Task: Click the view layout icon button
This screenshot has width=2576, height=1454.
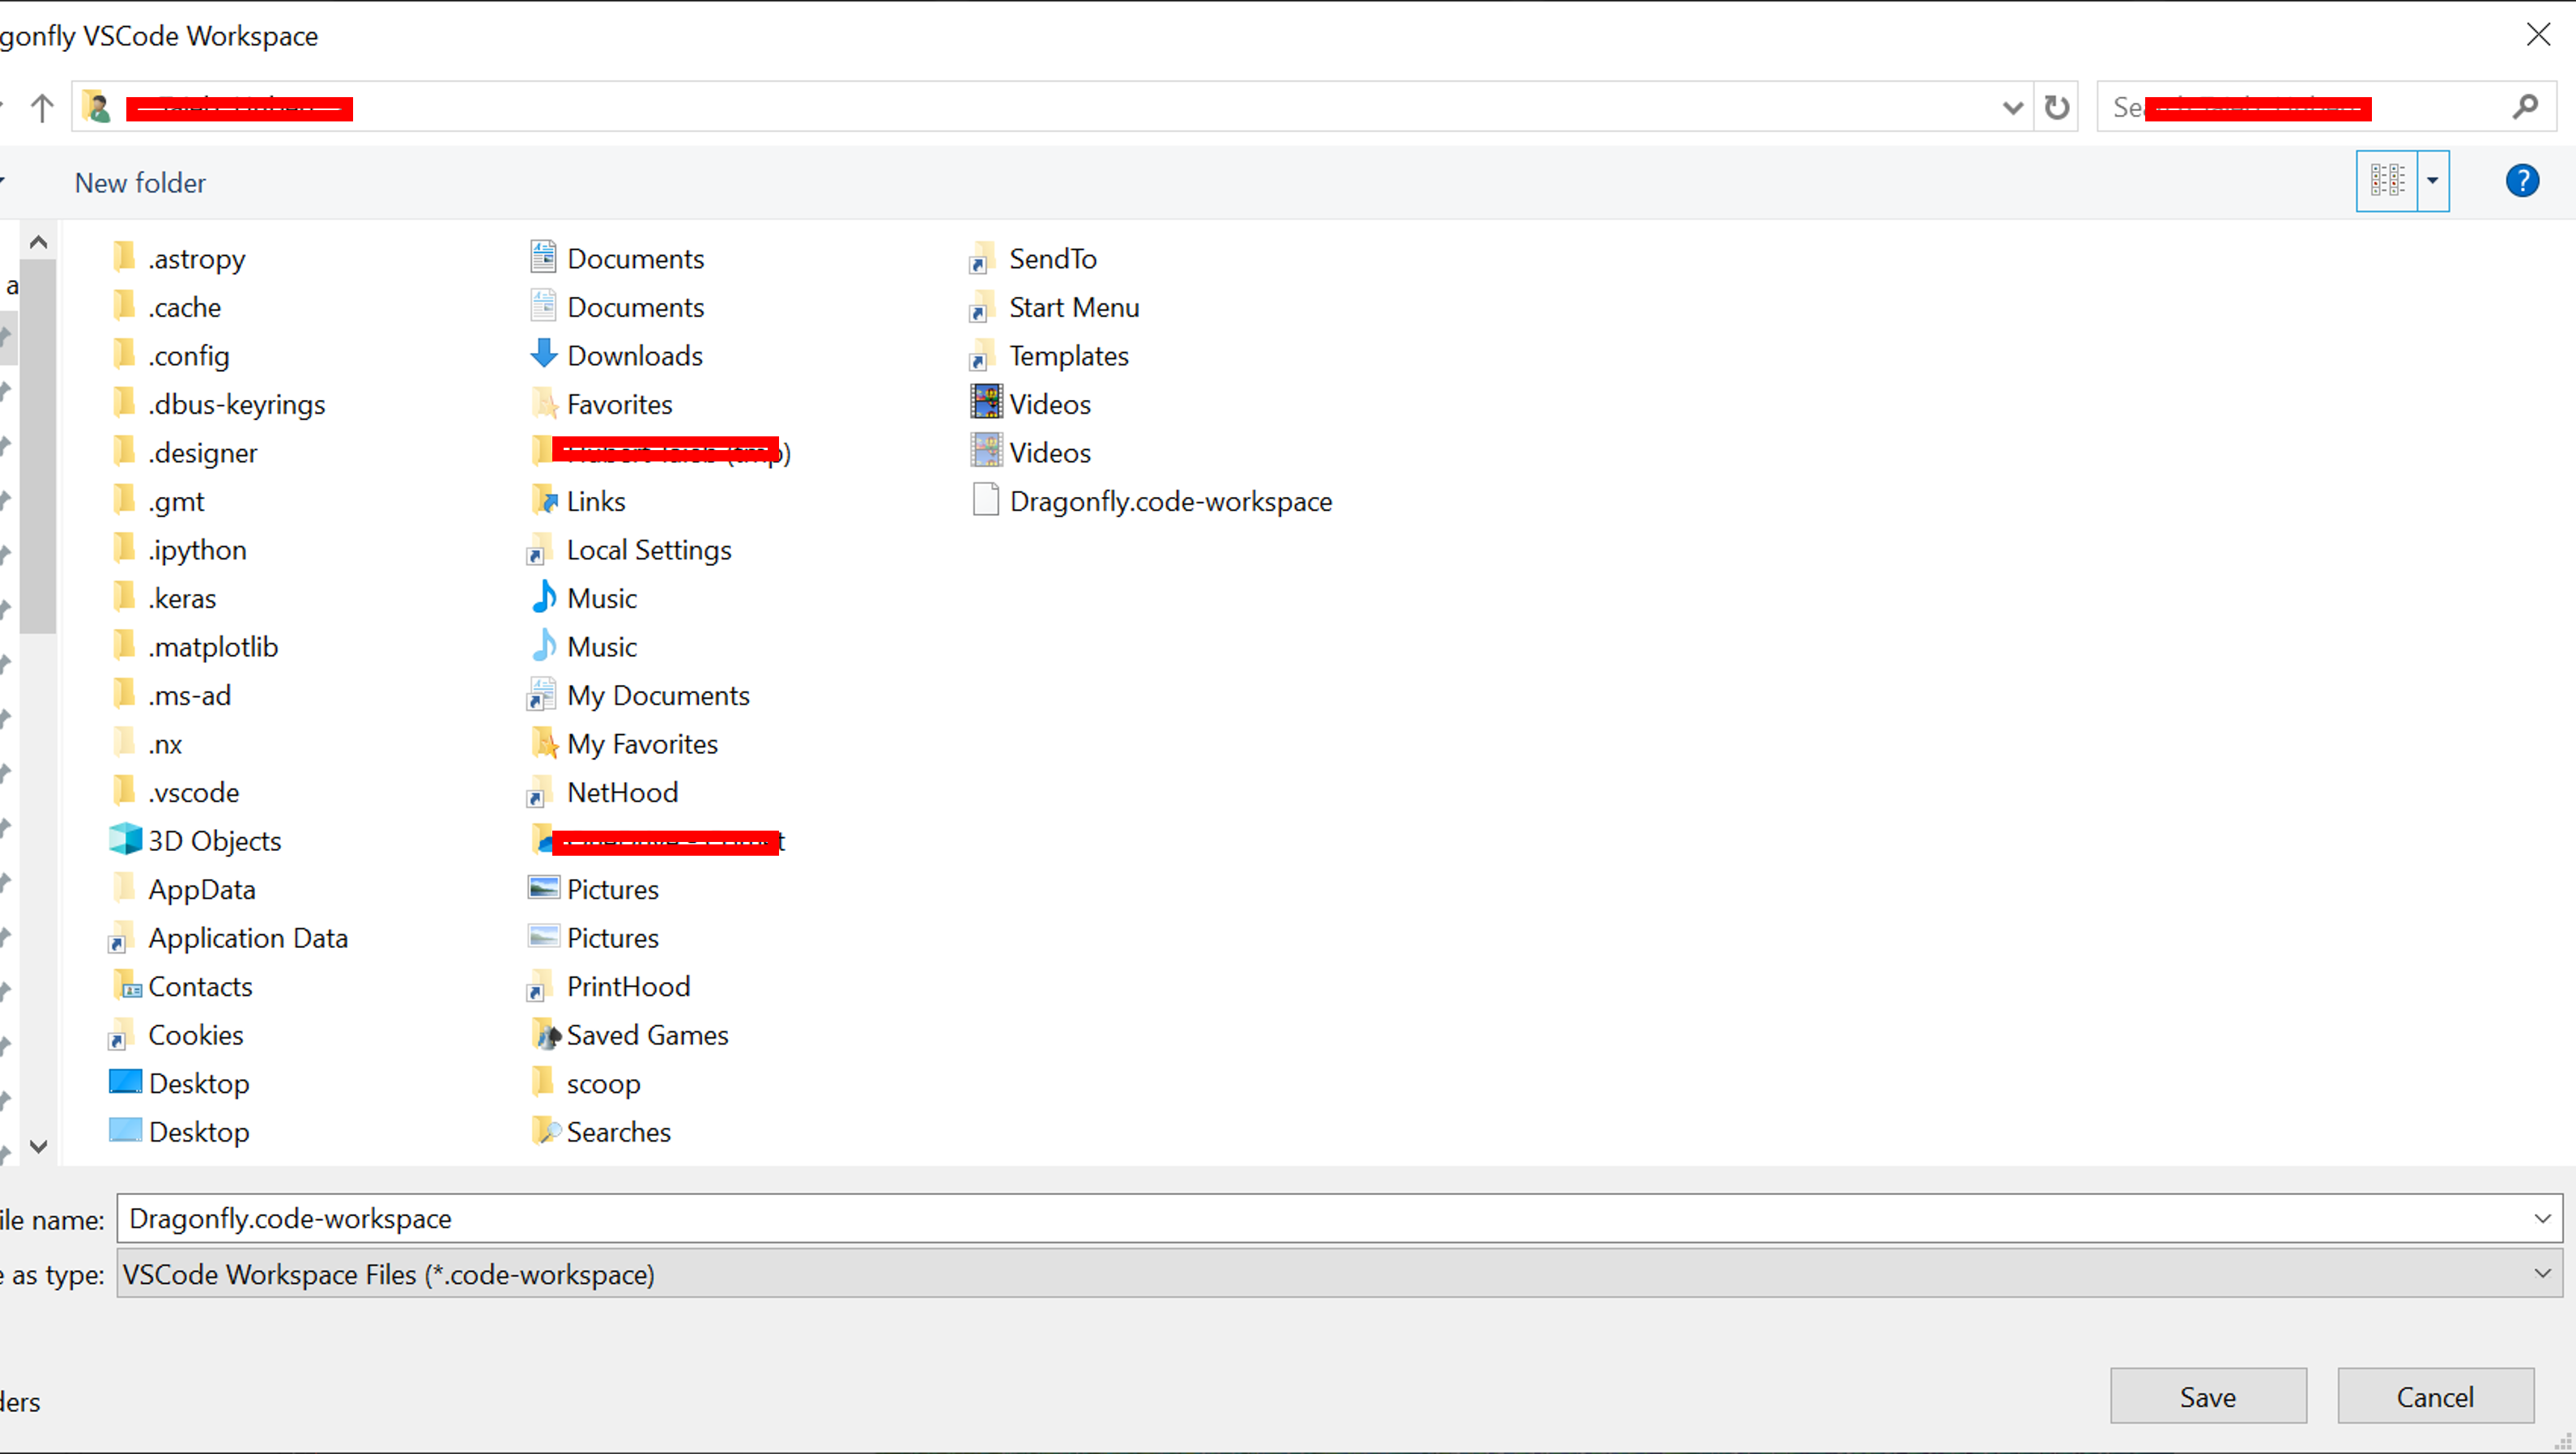Action: point(2387,181)
